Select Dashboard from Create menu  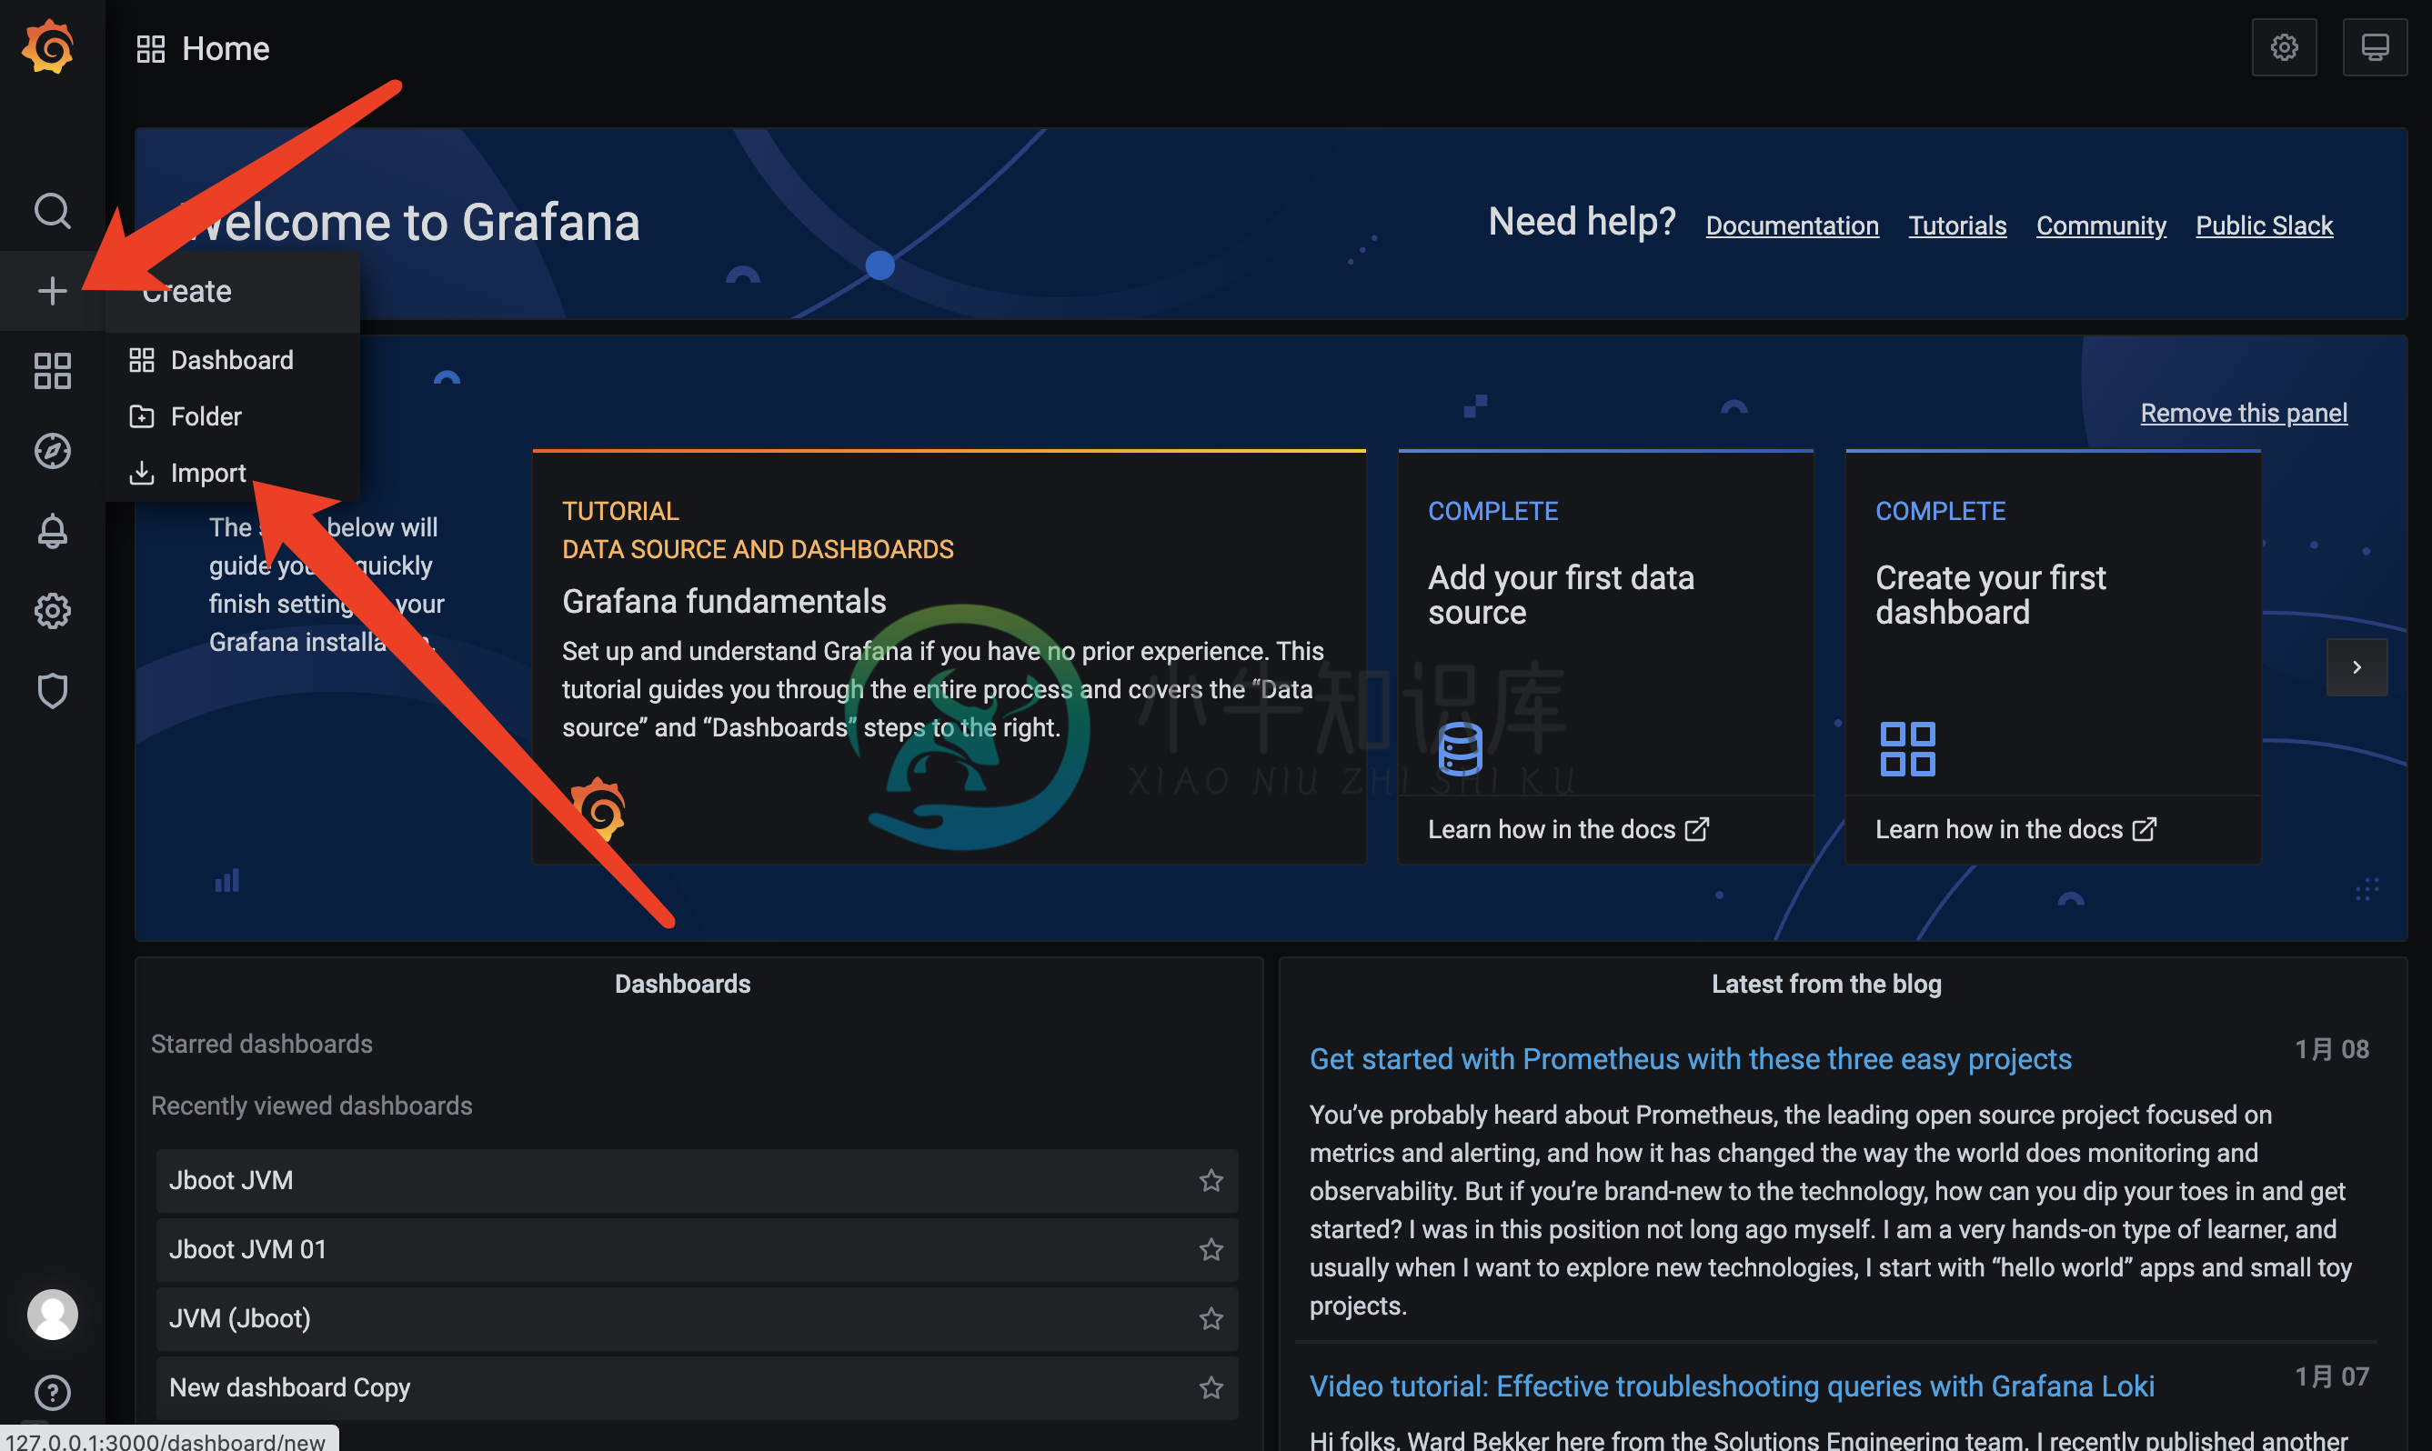pyautogui.click(x=230, y=357)
